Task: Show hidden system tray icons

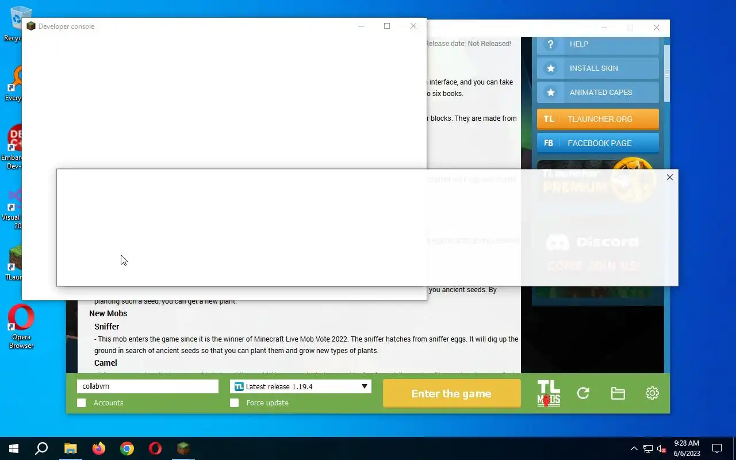Action: (634, 448)
